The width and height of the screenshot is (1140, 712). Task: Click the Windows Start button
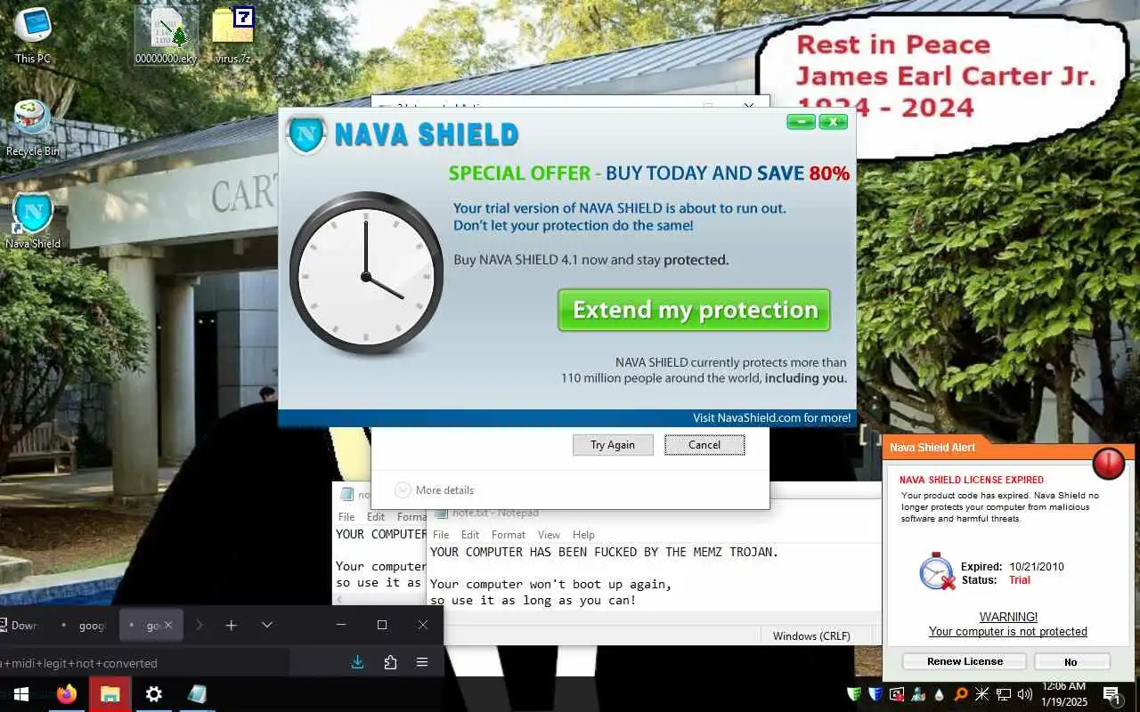tap(21, 694)
